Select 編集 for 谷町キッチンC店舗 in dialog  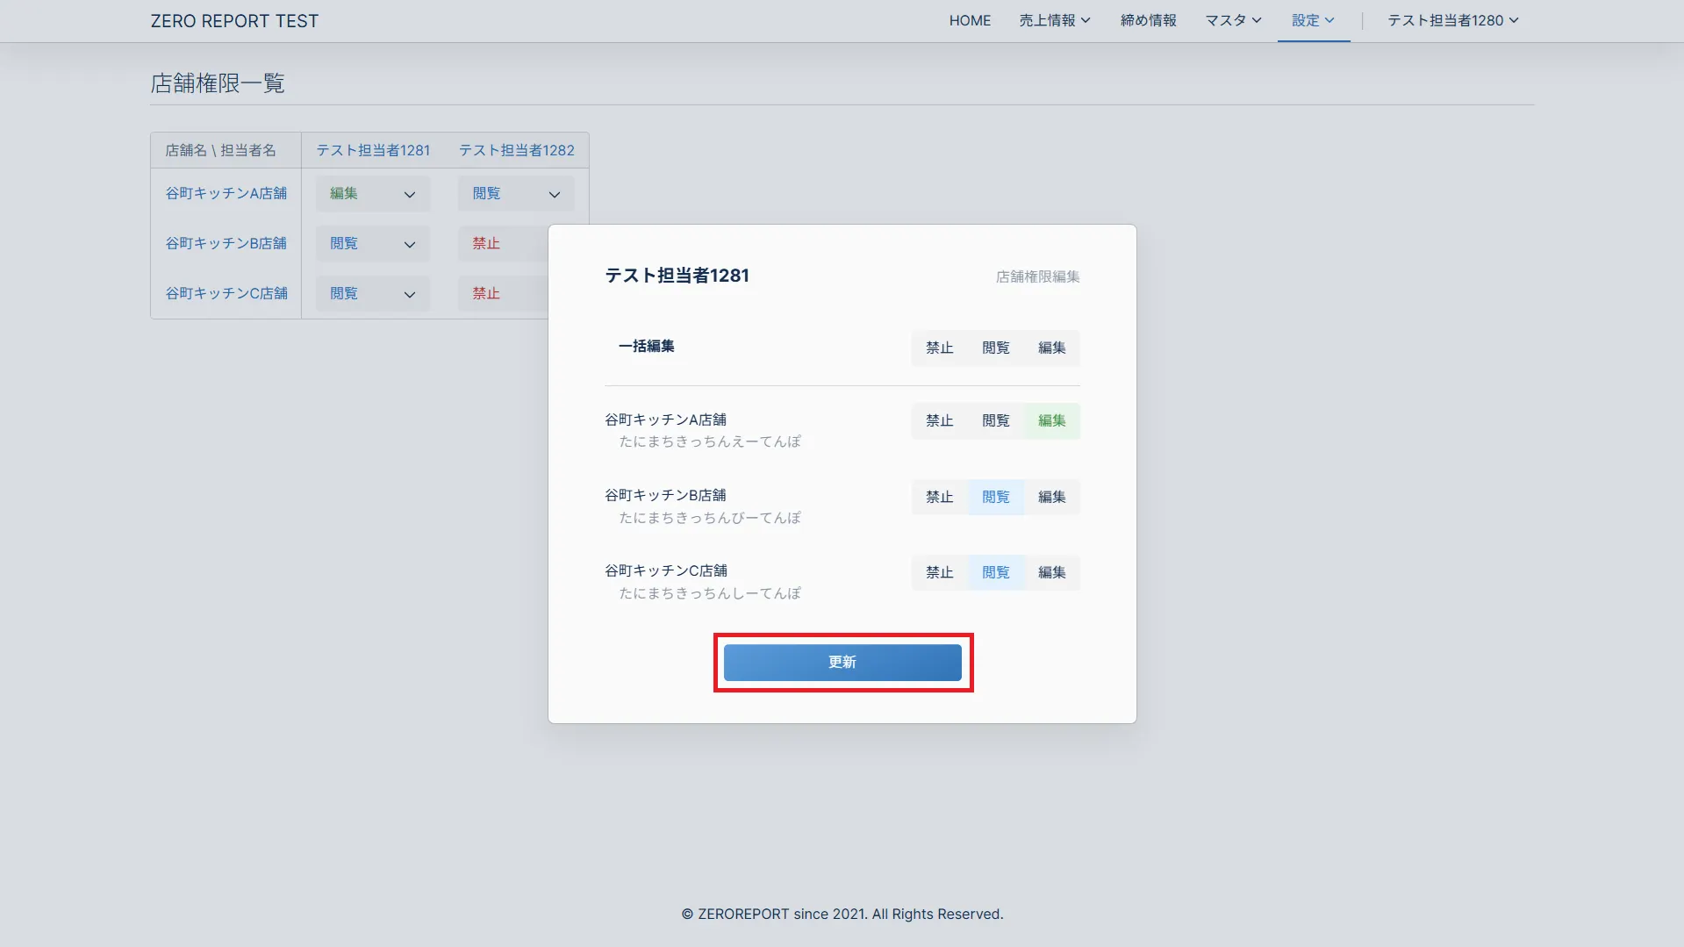point(1051,572)
